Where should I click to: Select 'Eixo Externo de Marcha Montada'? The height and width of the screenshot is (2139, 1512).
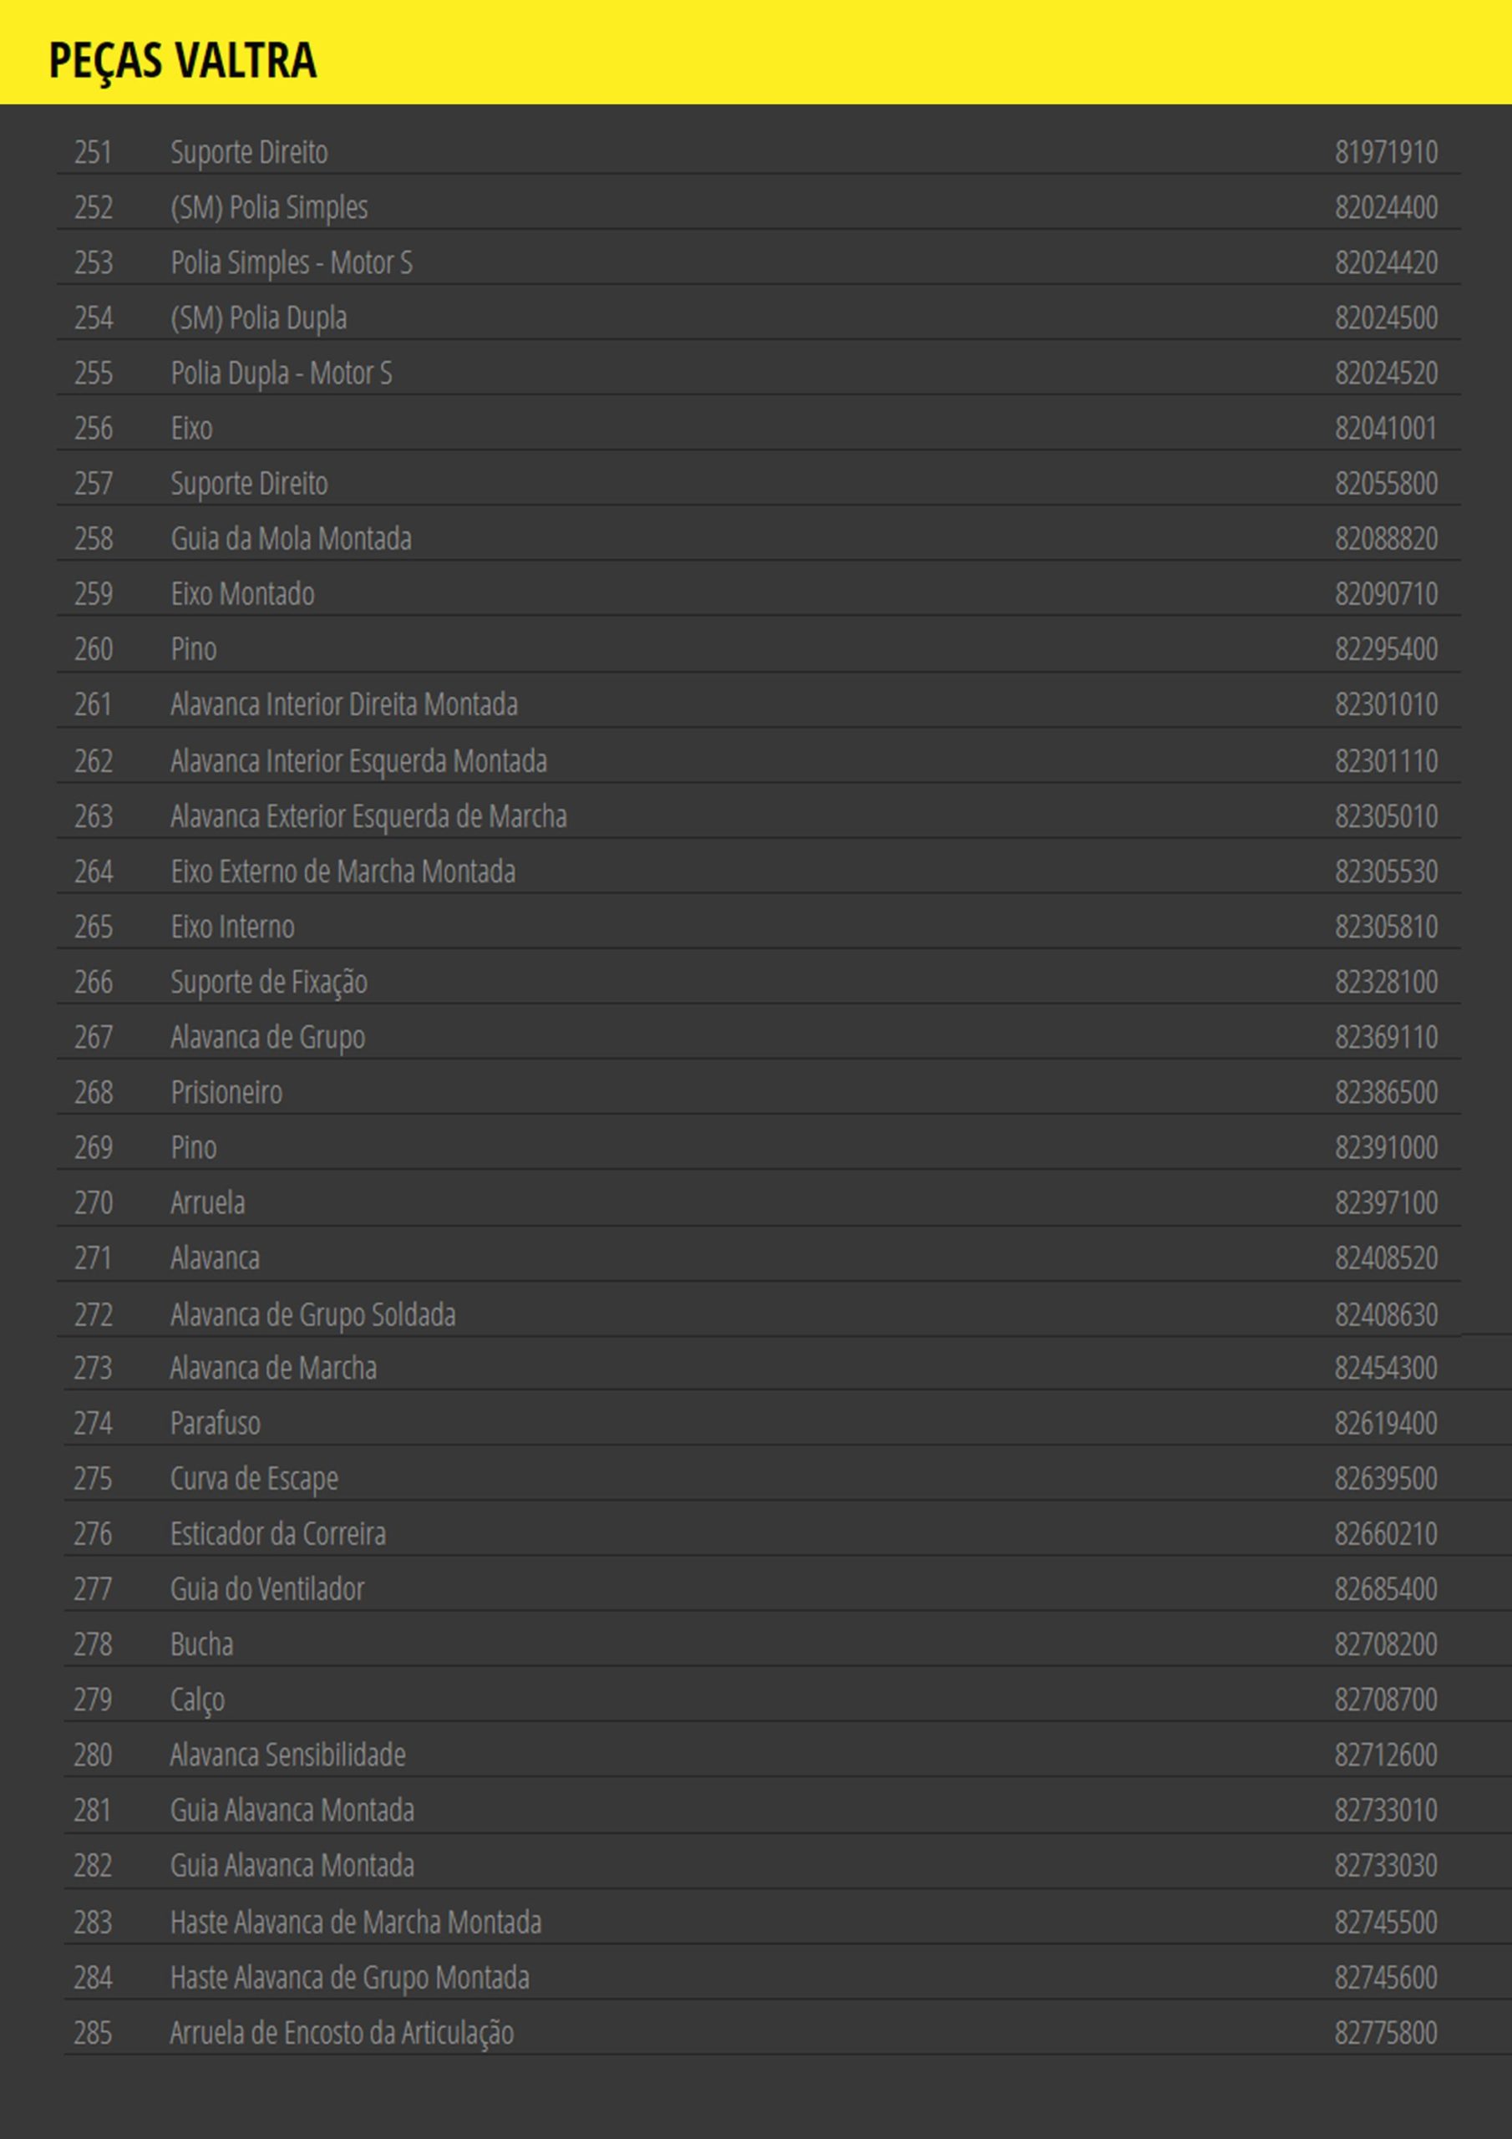(342, 872)
